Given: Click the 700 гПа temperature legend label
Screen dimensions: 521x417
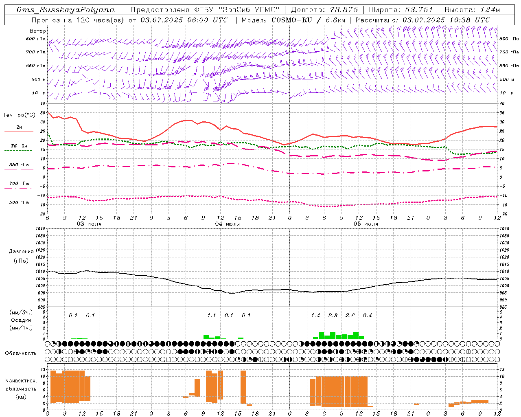Looking at the screenshot, I should coord(19,184).
